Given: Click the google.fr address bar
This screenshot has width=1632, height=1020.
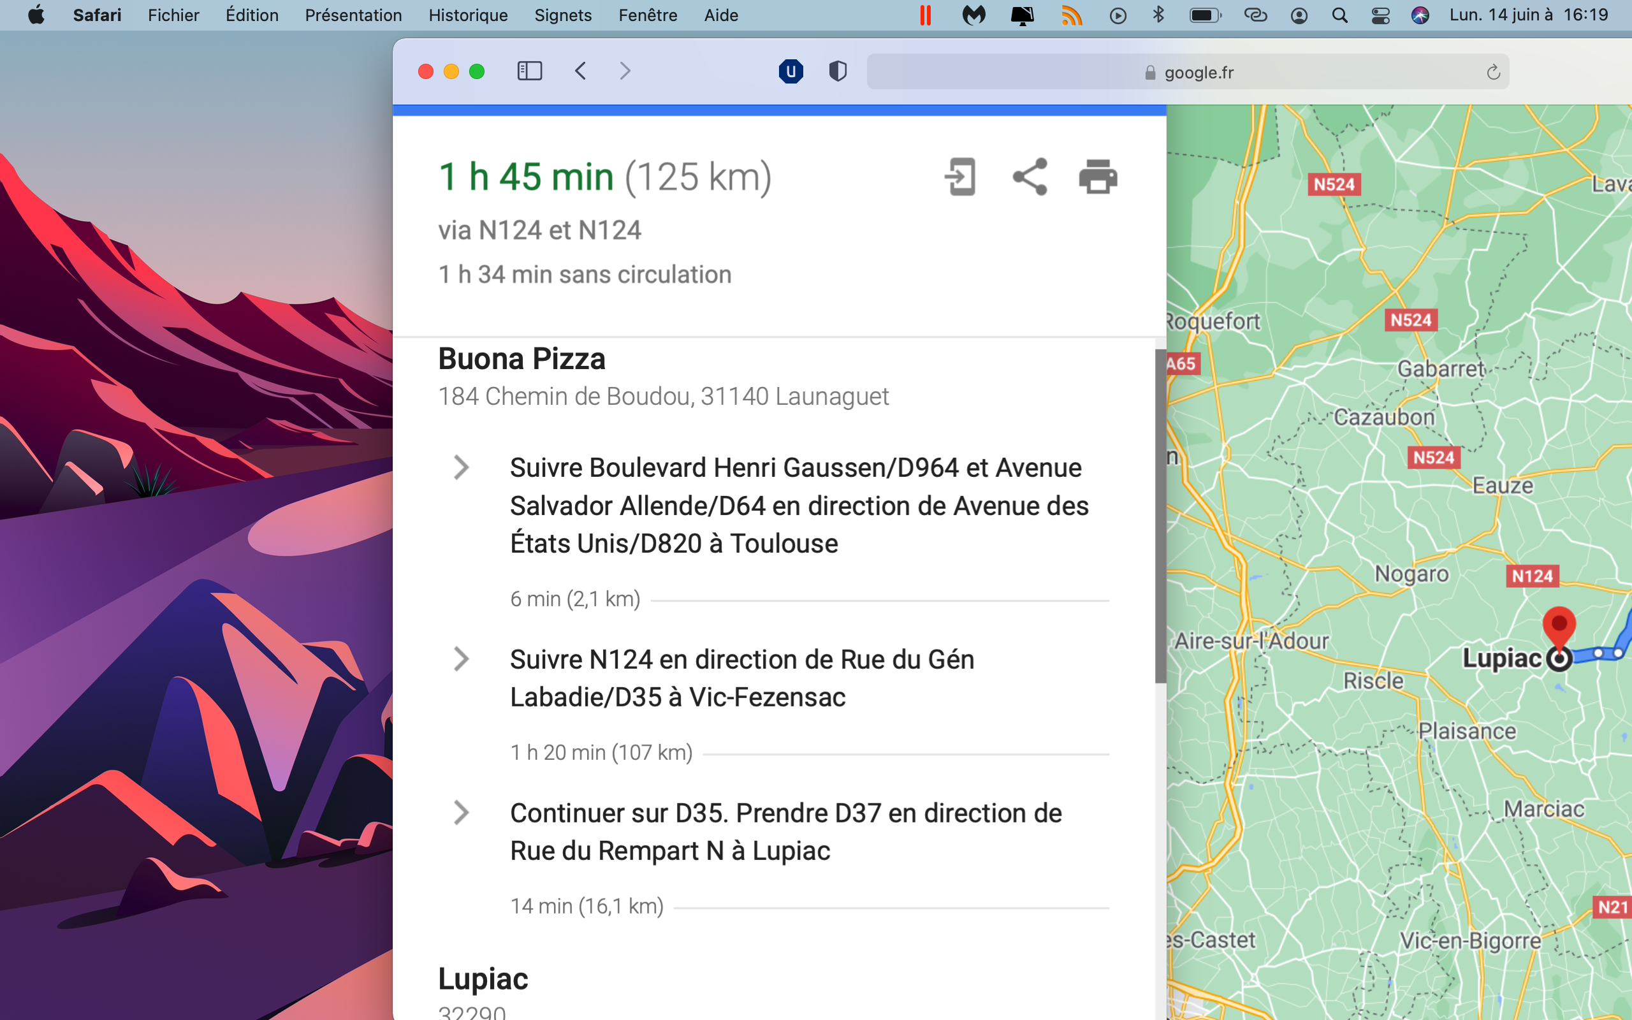Looking at the screenshot, I should pos(1188,71).
